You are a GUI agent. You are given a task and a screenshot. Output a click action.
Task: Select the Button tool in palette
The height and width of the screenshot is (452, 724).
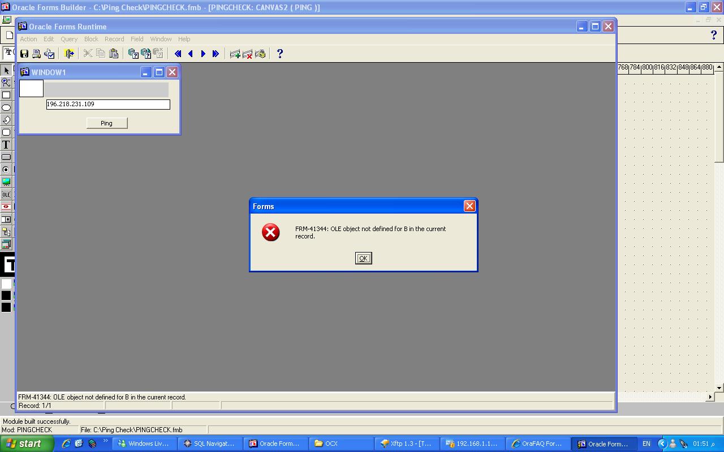point(6,157)
